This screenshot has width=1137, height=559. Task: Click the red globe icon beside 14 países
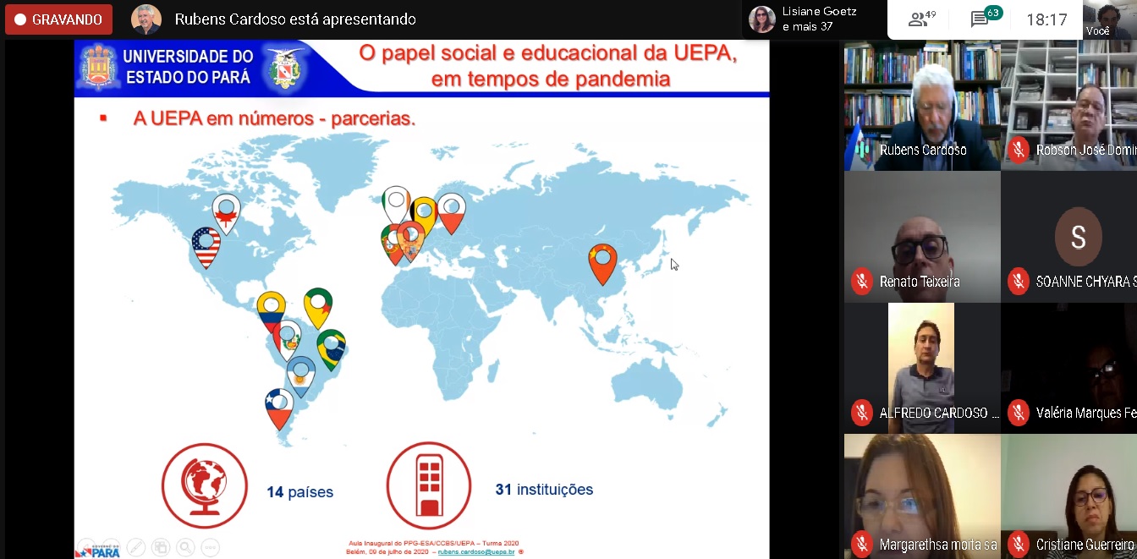point(204,485)
